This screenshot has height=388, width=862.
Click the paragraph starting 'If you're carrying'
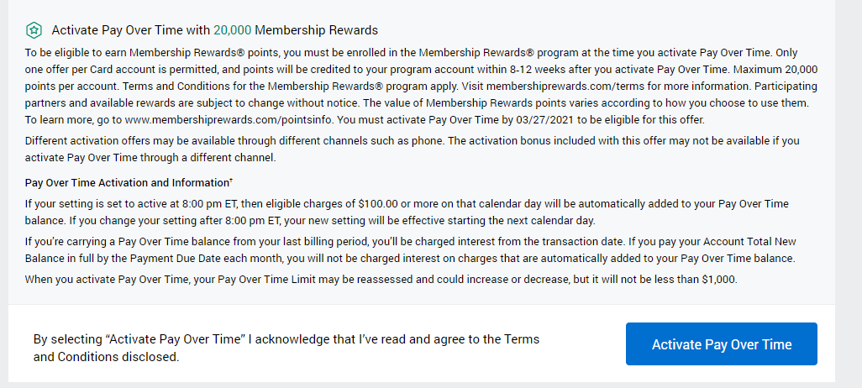[410, 249]
